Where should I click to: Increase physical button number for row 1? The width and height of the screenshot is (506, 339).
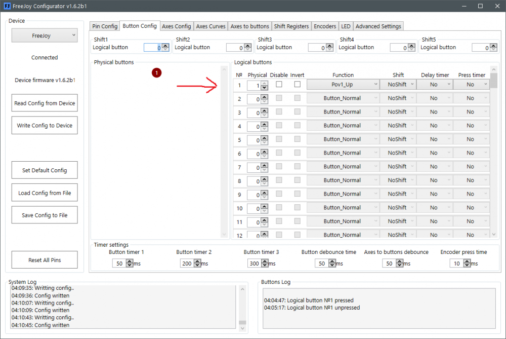click(x=264, y=83)
